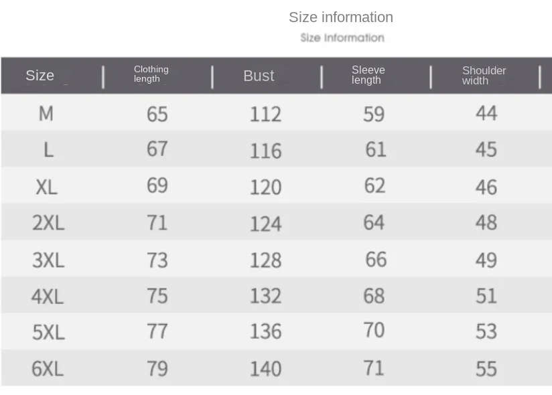
Task: Click the shoulder width value 55
Action: 486,370
